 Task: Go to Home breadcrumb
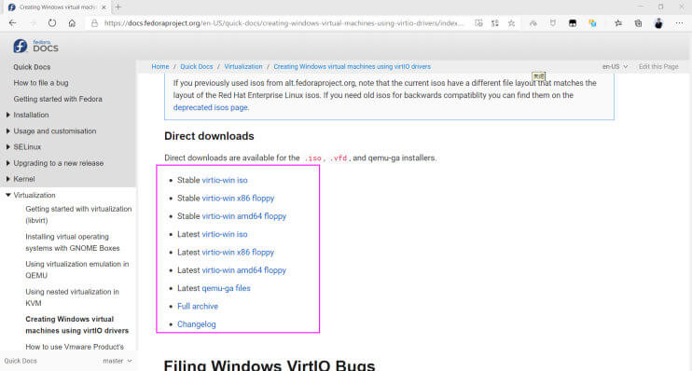point(160,66)
